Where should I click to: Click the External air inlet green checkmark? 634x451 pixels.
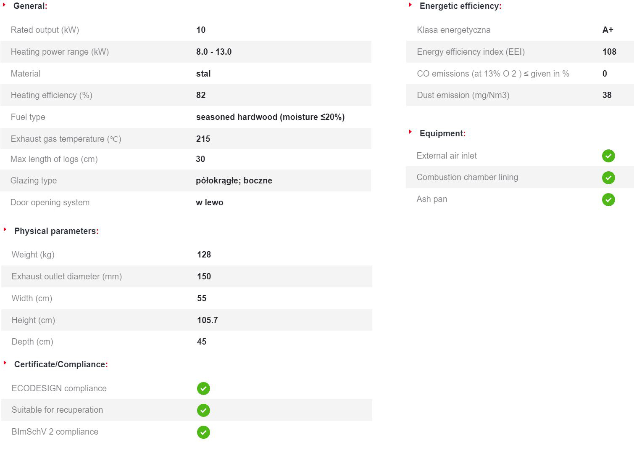[x=608, y=156]
